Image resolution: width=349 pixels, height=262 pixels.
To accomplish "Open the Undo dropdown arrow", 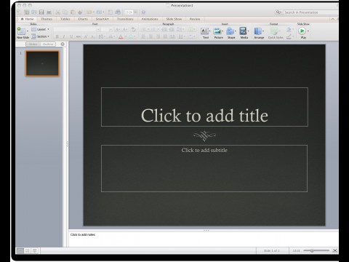I will [94, 12].
